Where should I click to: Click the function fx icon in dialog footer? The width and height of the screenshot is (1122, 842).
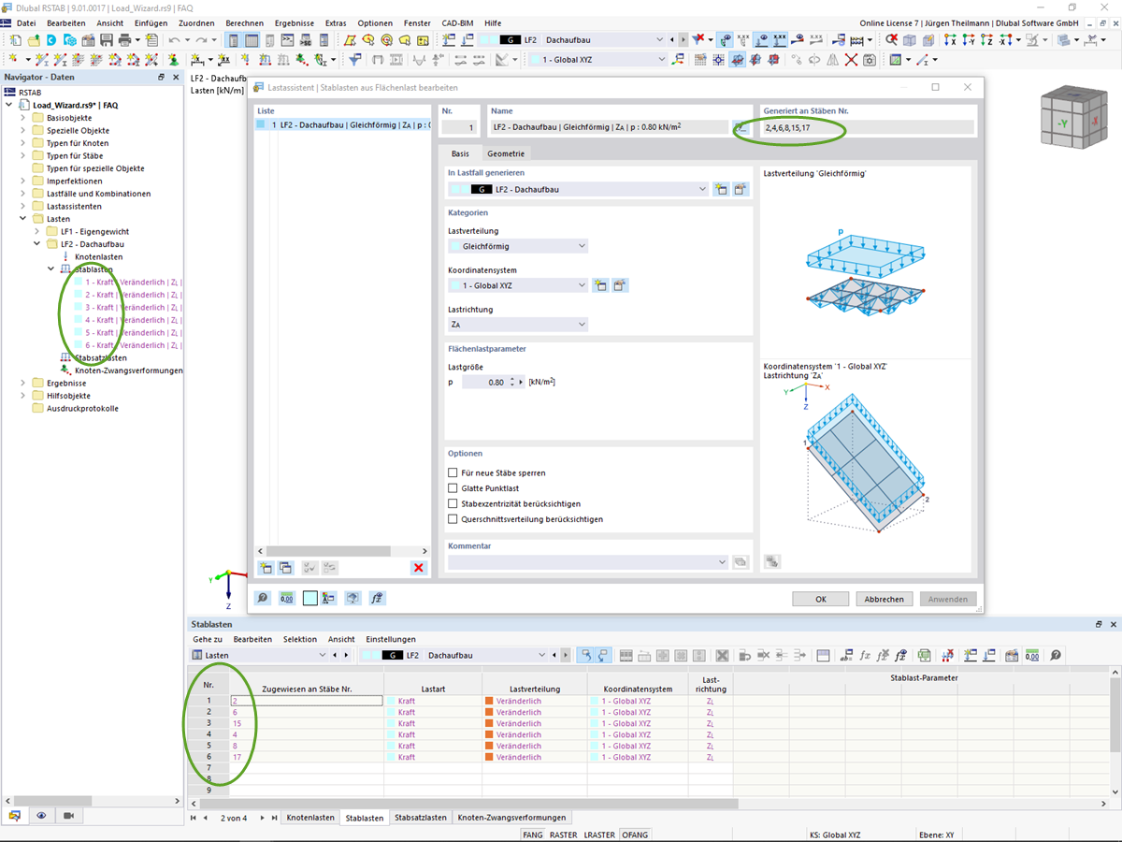point(377,599)
